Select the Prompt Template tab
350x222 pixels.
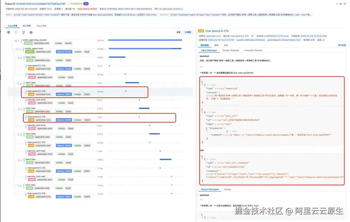click(231, 50)
